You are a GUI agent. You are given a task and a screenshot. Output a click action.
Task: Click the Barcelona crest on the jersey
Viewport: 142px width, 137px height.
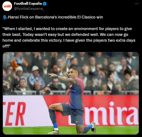click(x=71, y=86)
